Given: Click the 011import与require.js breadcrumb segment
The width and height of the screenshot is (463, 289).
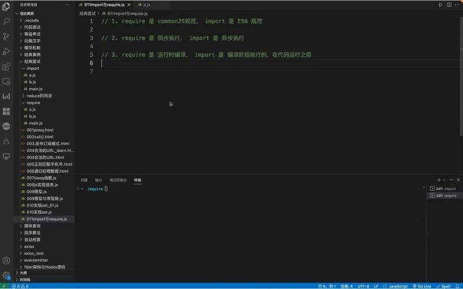Looking at the screenshot, I should point(125,13).
